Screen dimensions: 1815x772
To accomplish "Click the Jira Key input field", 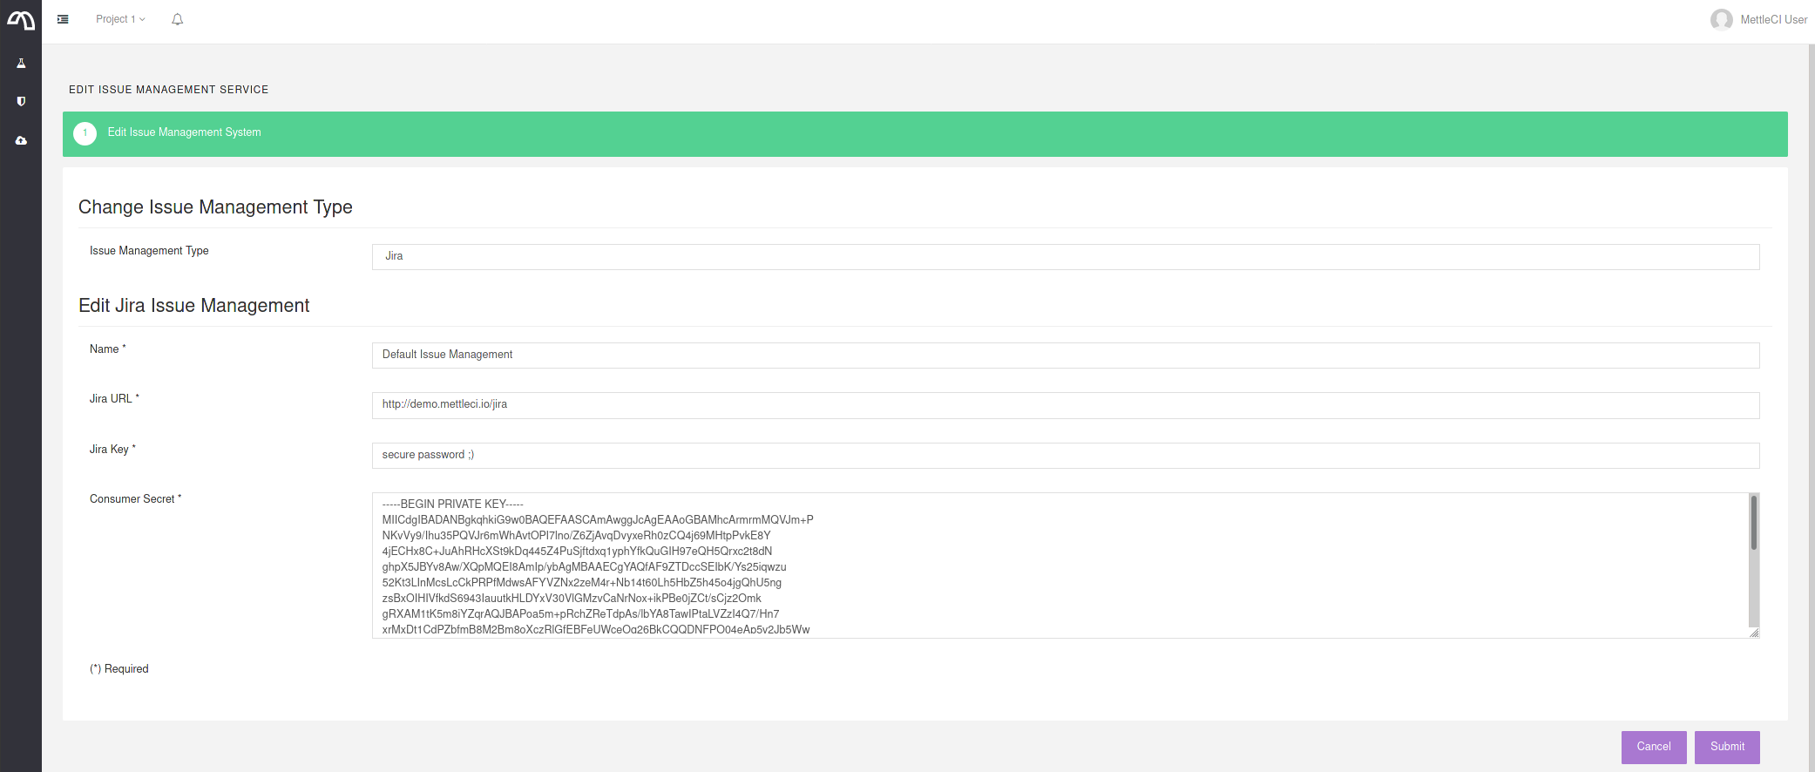I will tap(1065, 455).
